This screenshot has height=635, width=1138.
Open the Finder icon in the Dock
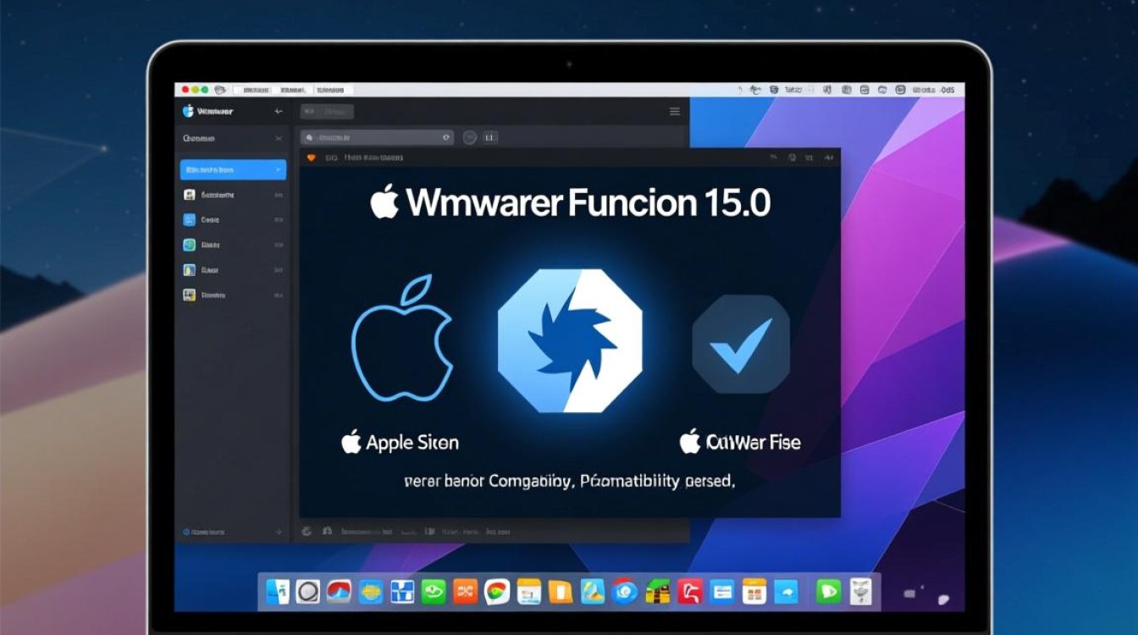[x=278, y=591]
